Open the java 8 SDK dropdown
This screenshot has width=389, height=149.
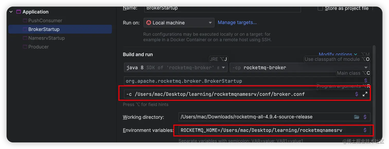[x=176, y=68]
